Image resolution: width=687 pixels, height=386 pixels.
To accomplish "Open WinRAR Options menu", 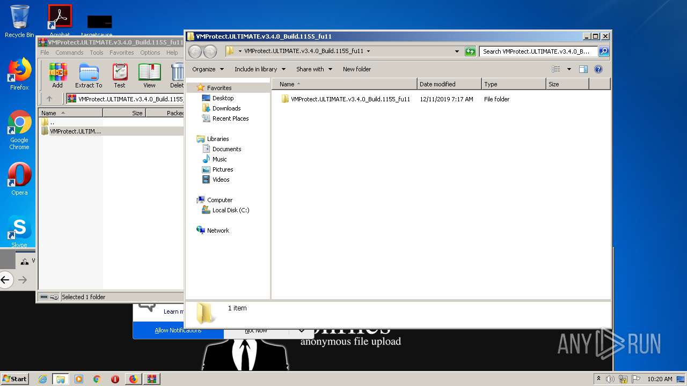I will 150,53.
